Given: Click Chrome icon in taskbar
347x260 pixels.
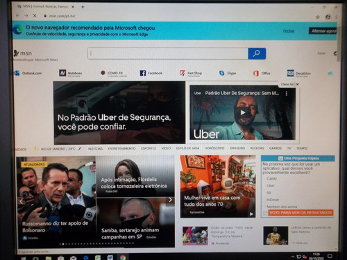Looking at the screenshot, I should pyautogui.click(x=123, y=257).
